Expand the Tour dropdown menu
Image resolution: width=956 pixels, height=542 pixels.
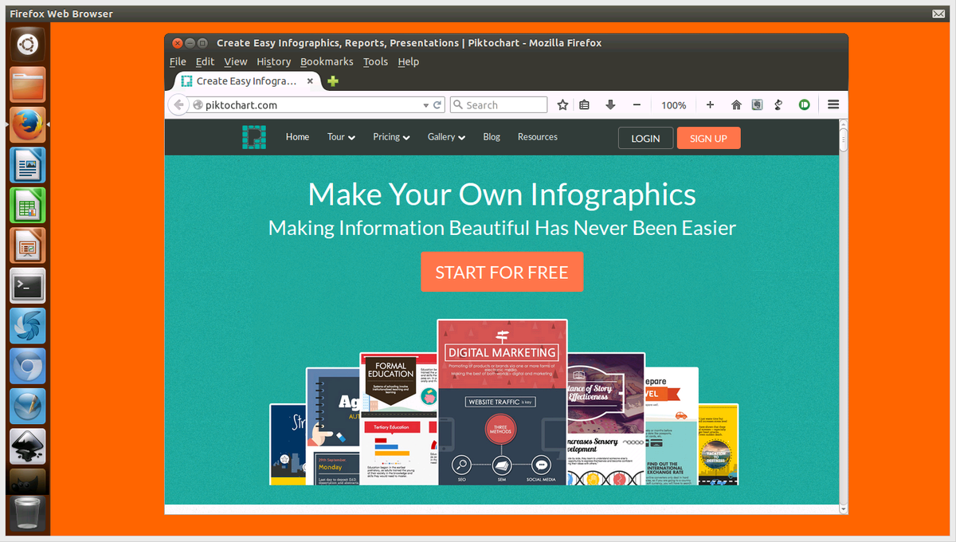[341, 137]
